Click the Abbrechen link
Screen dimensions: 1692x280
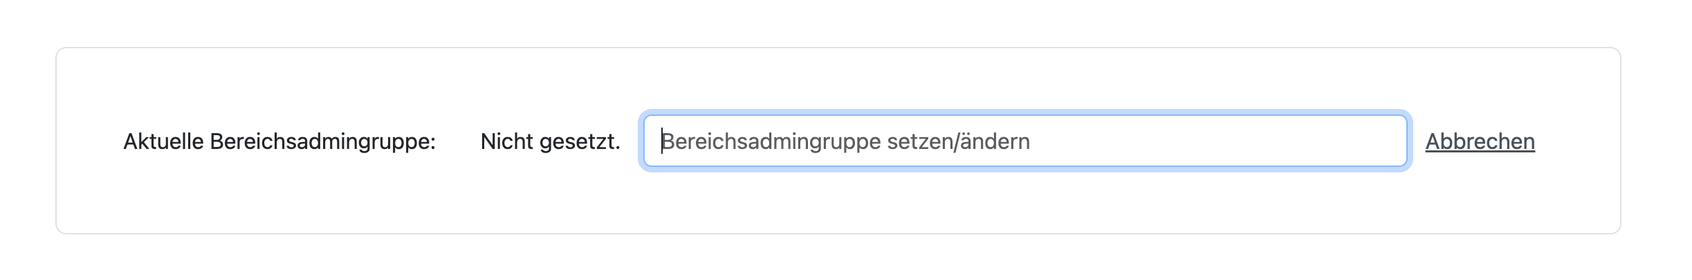click(x=1480, y=141)
